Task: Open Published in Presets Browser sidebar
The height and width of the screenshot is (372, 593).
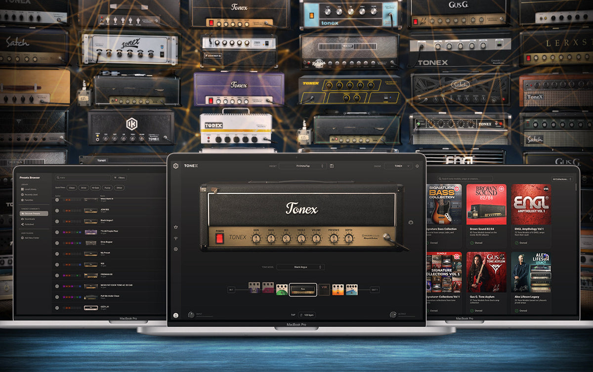Action: [x=28, y=224]
